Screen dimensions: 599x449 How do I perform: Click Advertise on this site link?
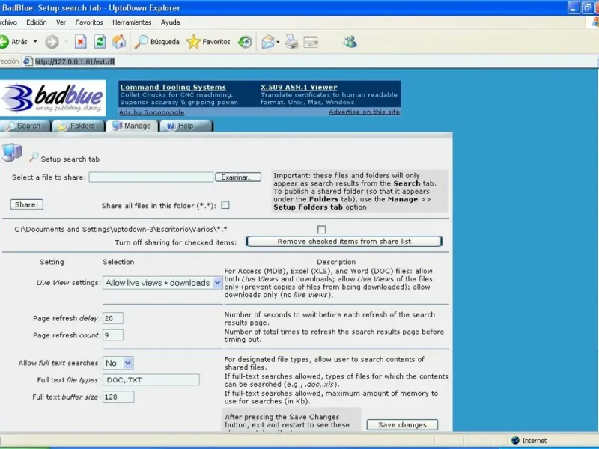pyautogui.click(x=364, y=112)
